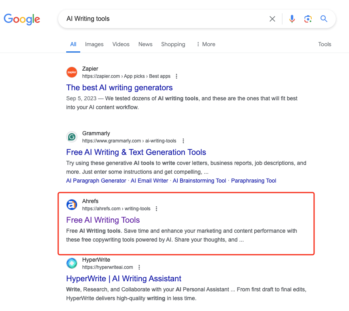349x311 pixels.
Task: Click the HyperWrite site name
Action: pos(96,260)
